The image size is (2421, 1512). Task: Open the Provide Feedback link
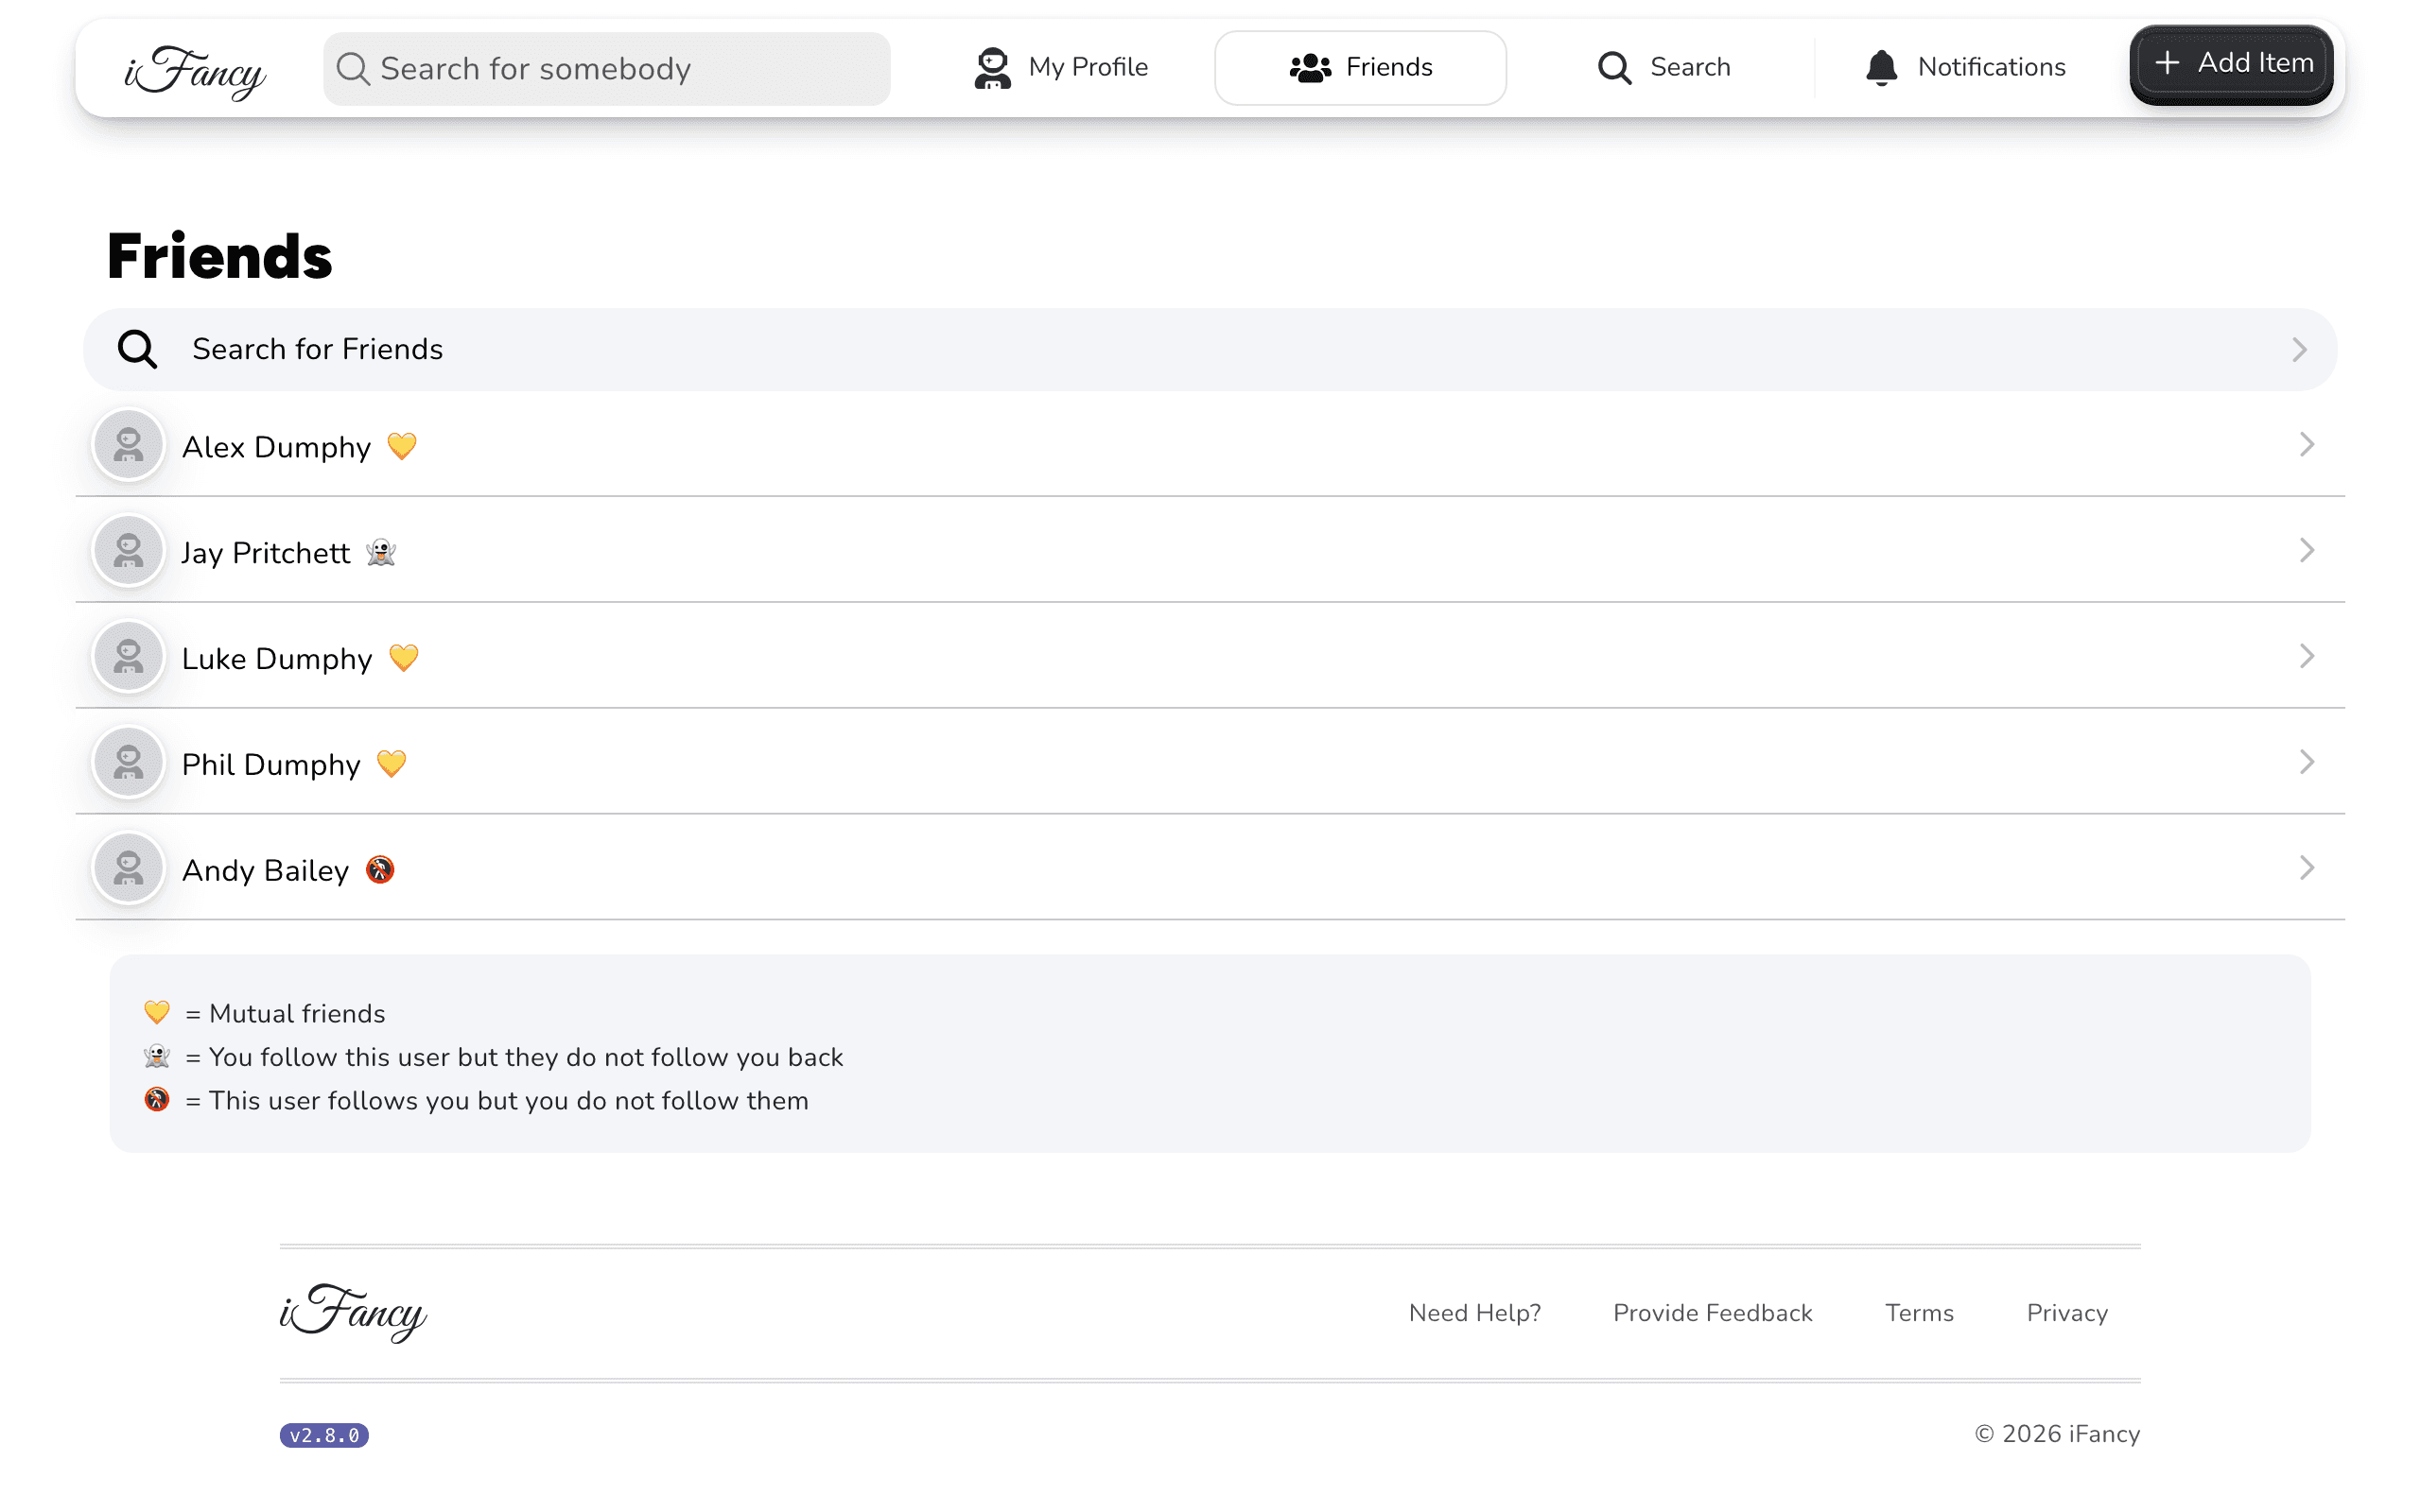tap(1713, 1313)
